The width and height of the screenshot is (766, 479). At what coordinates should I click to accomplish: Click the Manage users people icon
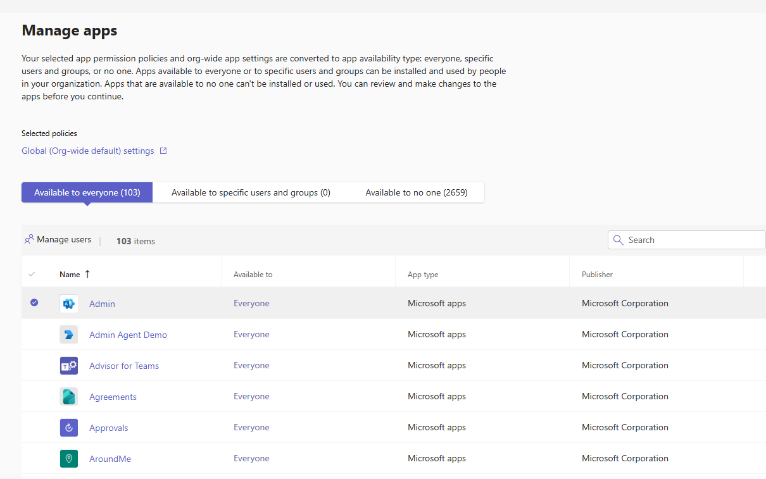pos(29,240)
